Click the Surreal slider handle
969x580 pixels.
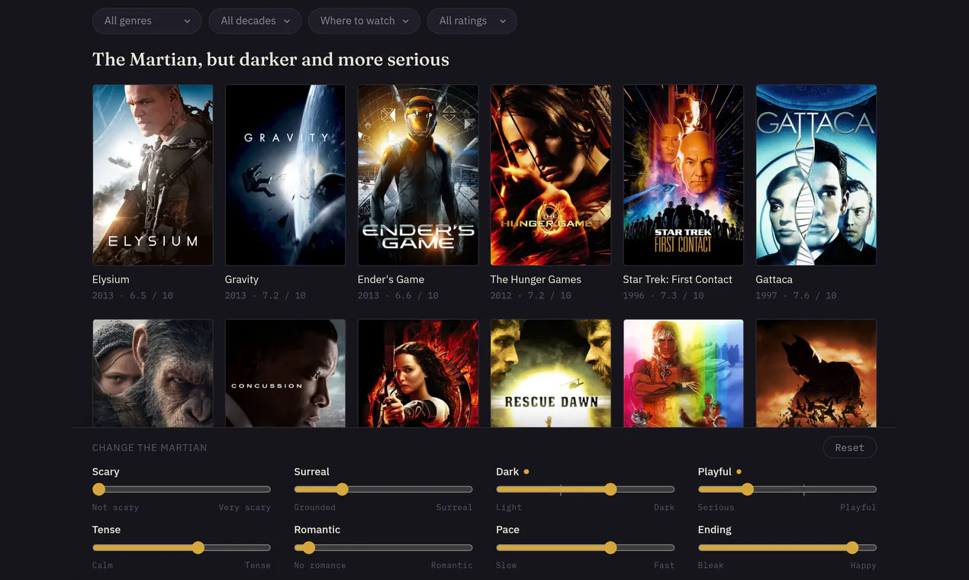pyautogui.click(x=342, y=489)
